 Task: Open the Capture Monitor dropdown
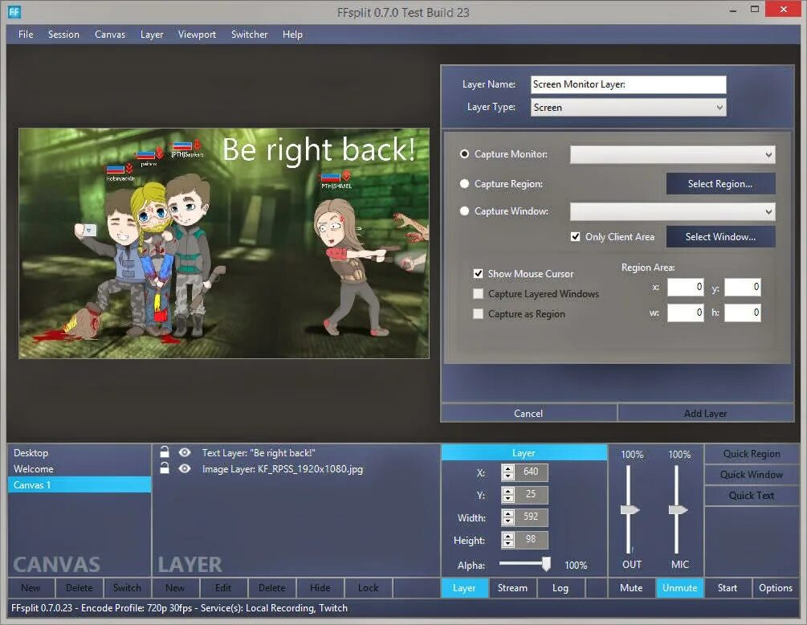click(672, 154)
